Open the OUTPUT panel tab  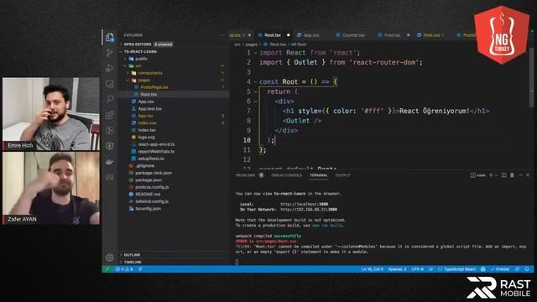point(343,175)
